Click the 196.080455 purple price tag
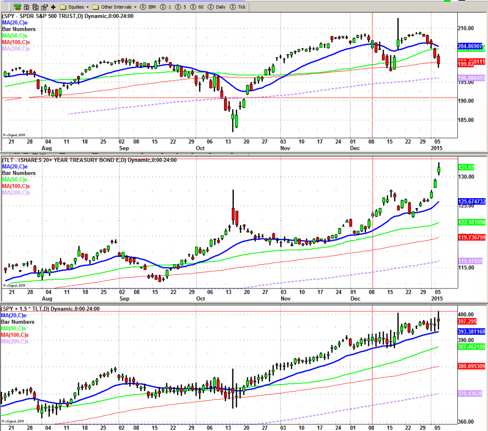The image size is (488, 431). [x=471, y=78]
